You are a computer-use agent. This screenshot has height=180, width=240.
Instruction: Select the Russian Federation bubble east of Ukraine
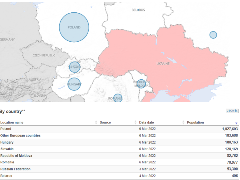(213, 35)
